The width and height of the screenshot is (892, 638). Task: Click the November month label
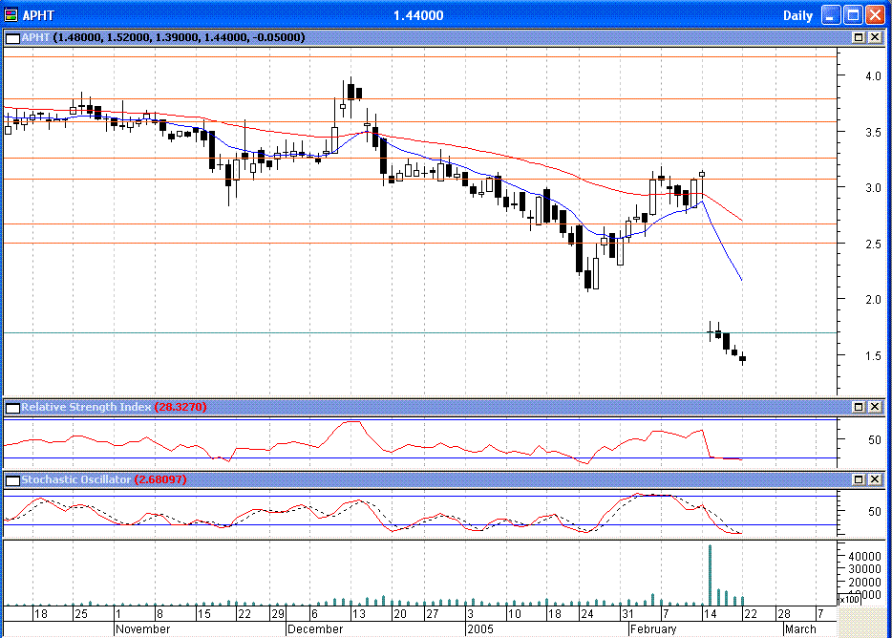click(x=143, y=629)
